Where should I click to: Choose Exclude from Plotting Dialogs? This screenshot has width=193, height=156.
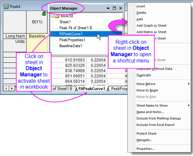[159, 118]
